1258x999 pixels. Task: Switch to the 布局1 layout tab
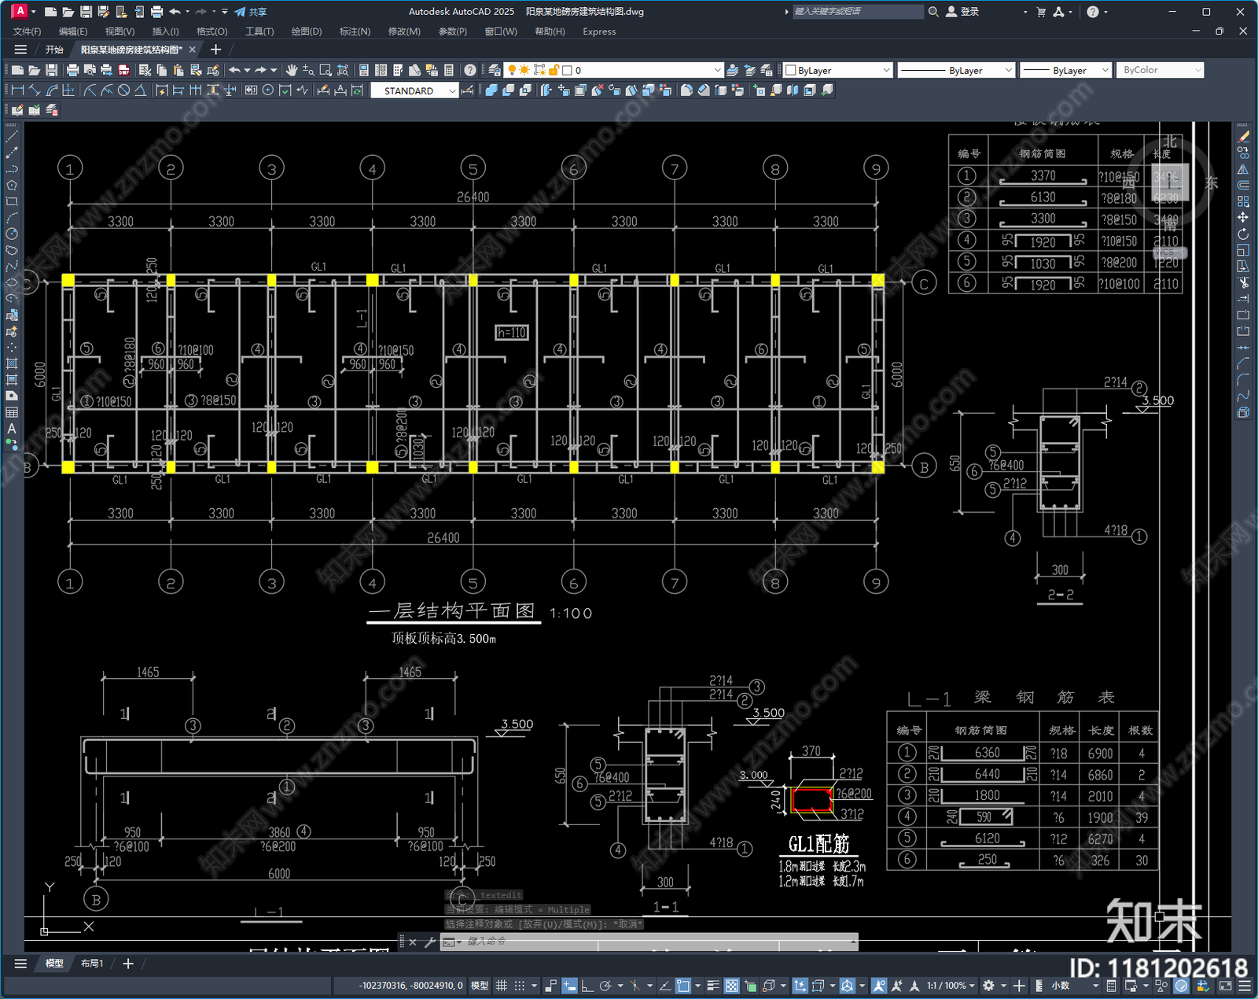[x=92, y=964]
